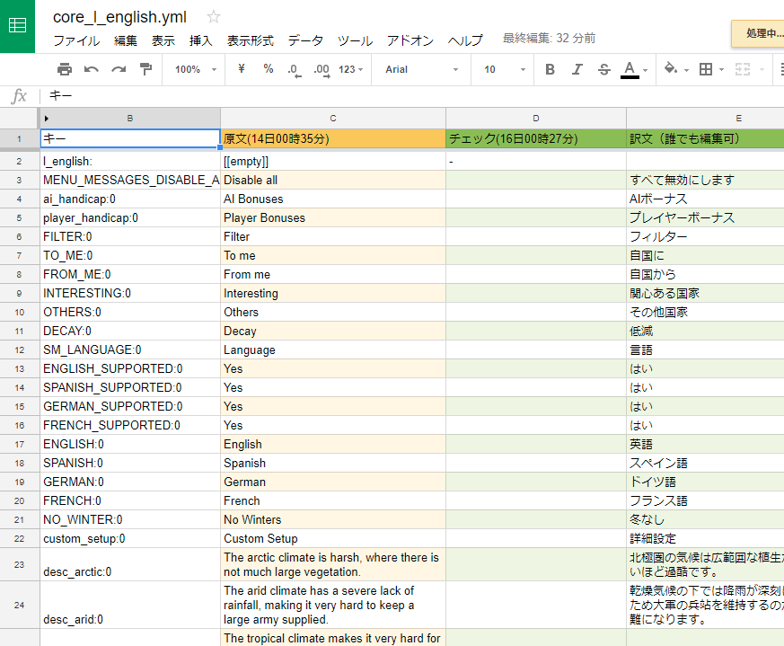Open the 挿入 menu
Viewport: 784px width, 646px height.
[201, 40]
